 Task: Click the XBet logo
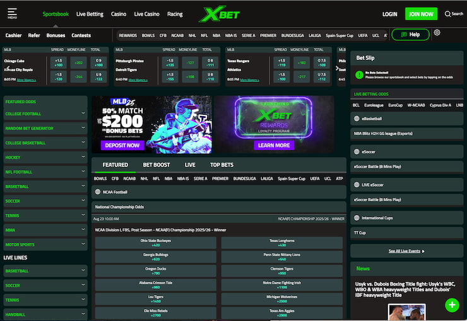click(x=219, y=14)
